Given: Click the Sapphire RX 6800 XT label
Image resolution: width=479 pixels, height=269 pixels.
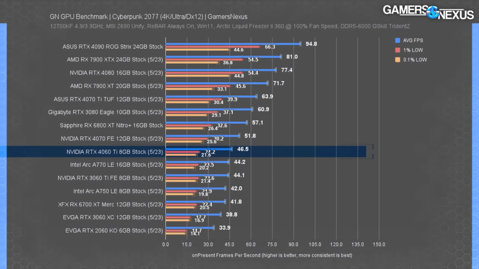Looking at the screenshot, I should pos(111,125).
